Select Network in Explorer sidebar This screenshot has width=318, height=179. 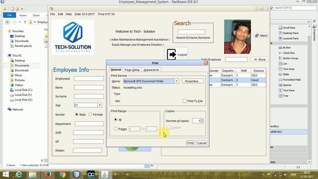[x=16, y=109]
